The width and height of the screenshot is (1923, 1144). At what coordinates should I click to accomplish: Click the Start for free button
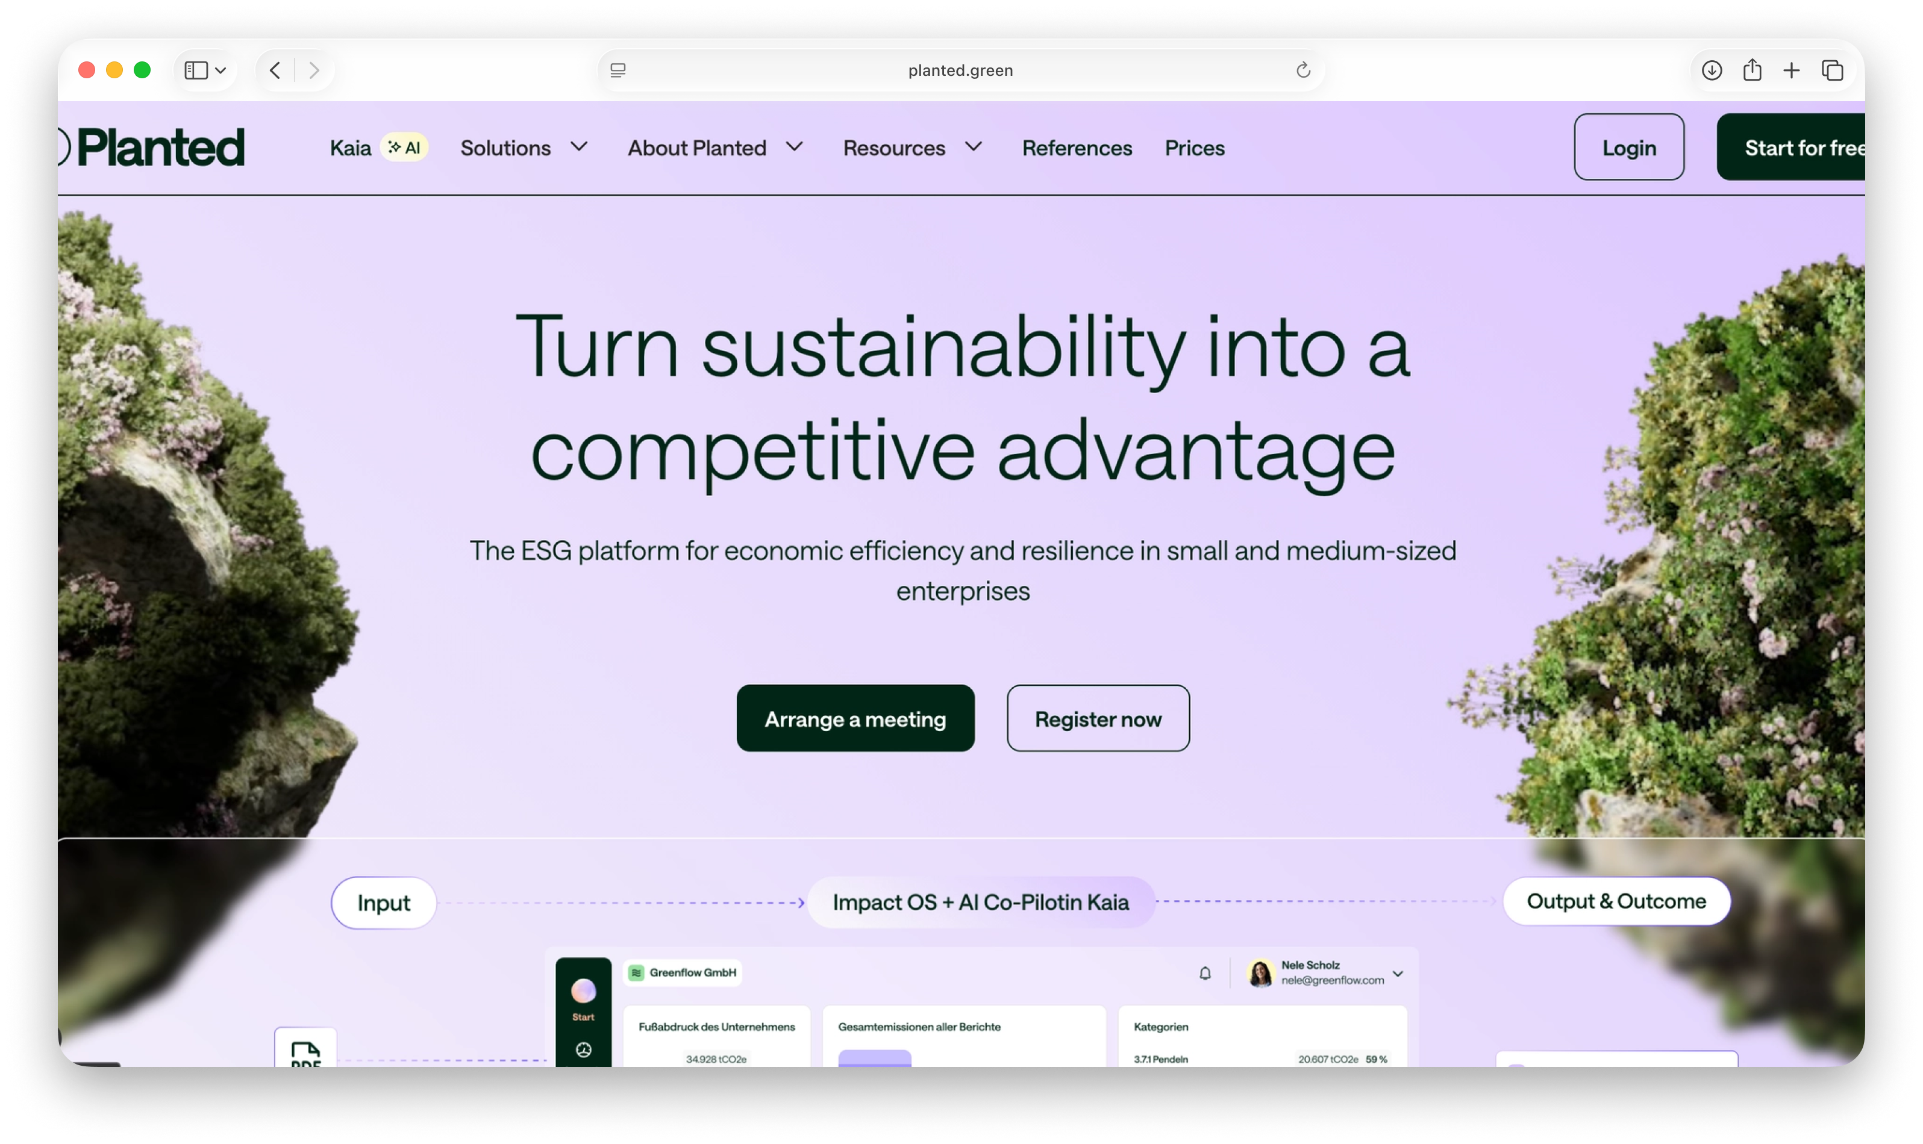(1791, 148)
